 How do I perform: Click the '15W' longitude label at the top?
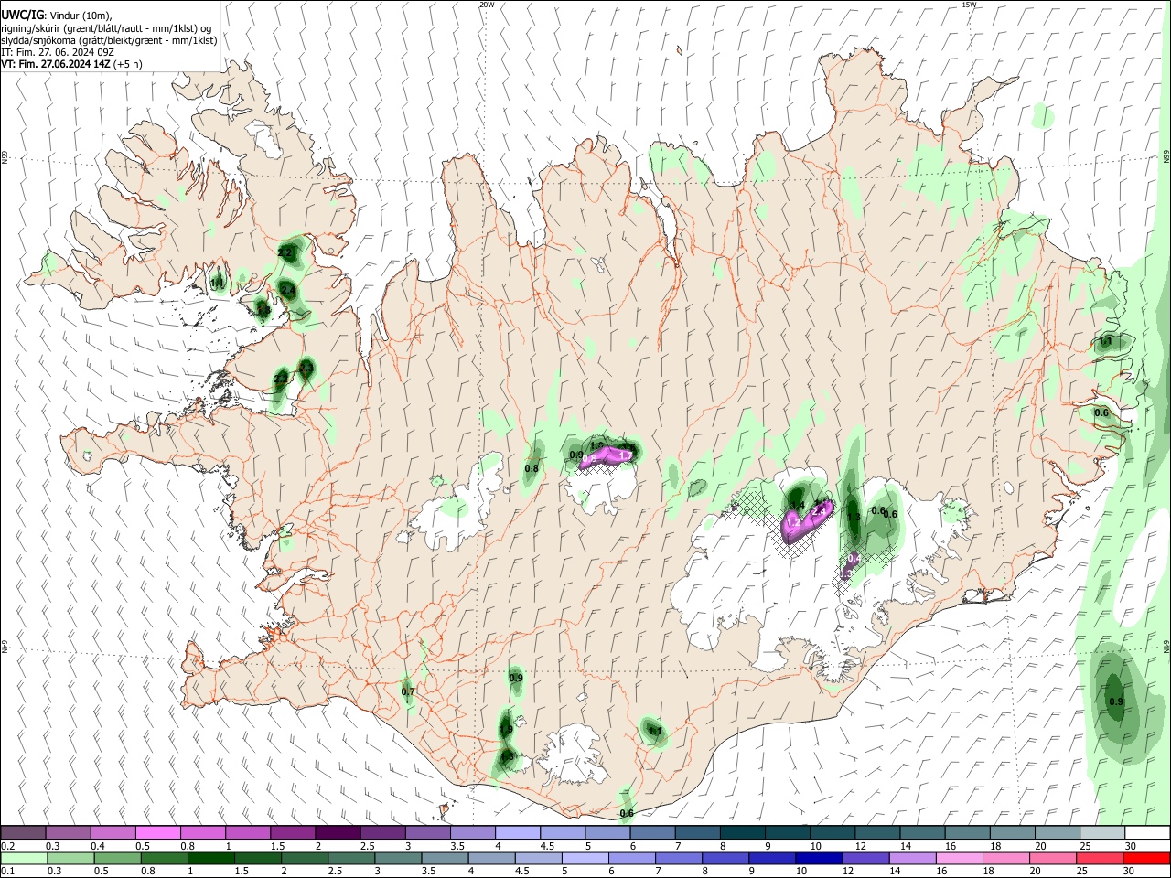(x=969, y=5)
